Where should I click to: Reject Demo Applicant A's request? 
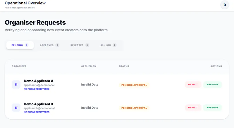pos(193,84)
